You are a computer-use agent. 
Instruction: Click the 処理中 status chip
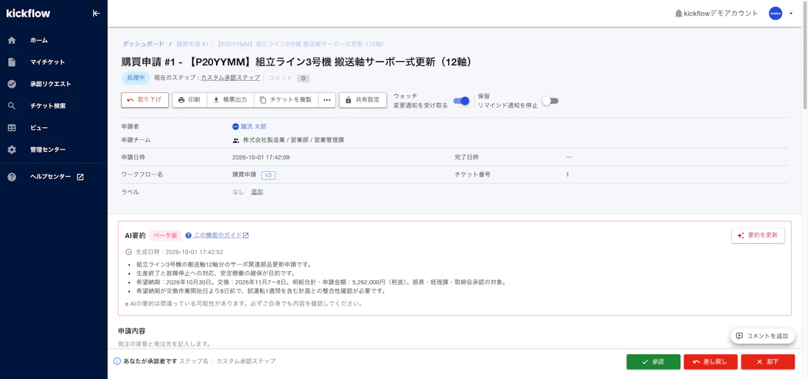pos(136,78)
